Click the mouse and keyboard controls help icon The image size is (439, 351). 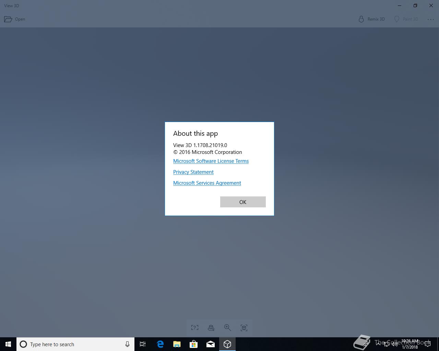click(195, 328)
